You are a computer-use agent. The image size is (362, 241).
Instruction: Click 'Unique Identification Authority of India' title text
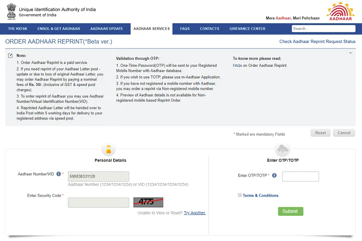tap(57, 10)
